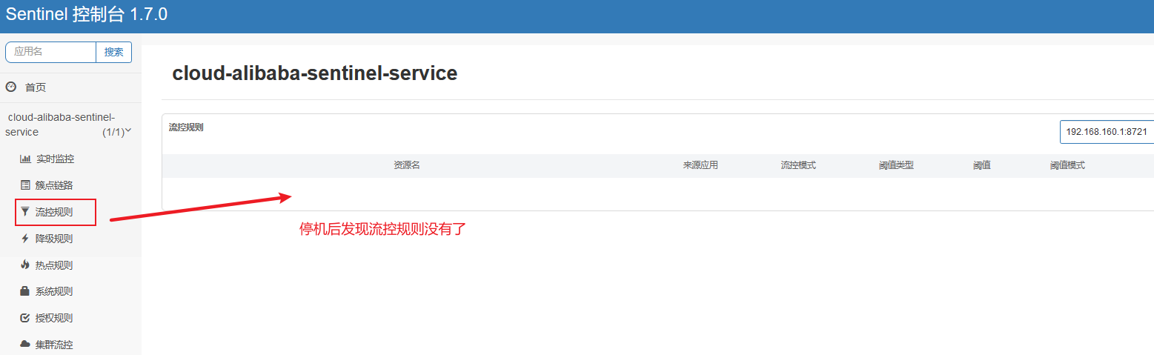Click the Sentinel 控制台 1.7.0 title
Viewport: 1154px width, 355px height.
[87, 15]
